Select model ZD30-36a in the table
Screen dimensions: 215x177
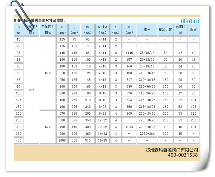(x=147, y=134)
